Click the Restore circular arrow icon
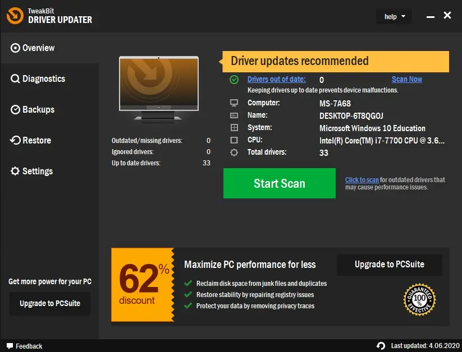Screen dimensions: 462x352 click(x=15, y=140)
